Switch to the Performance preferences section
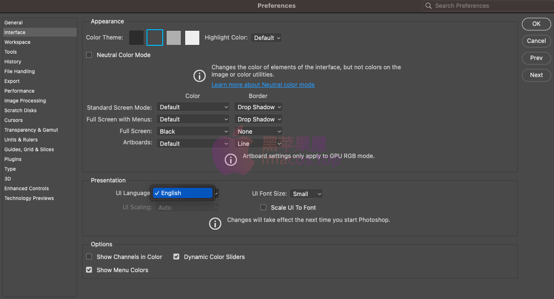This screenshot has height=299, width=554. click(x=20, y=91)
